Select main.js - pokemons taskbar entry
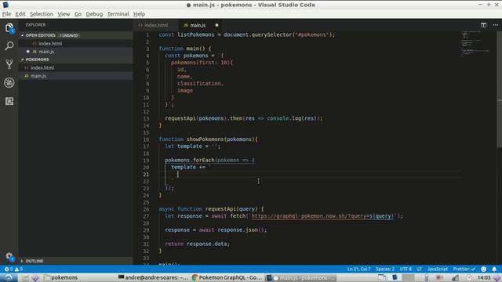The image size is (502, 282). pos(301,277)
